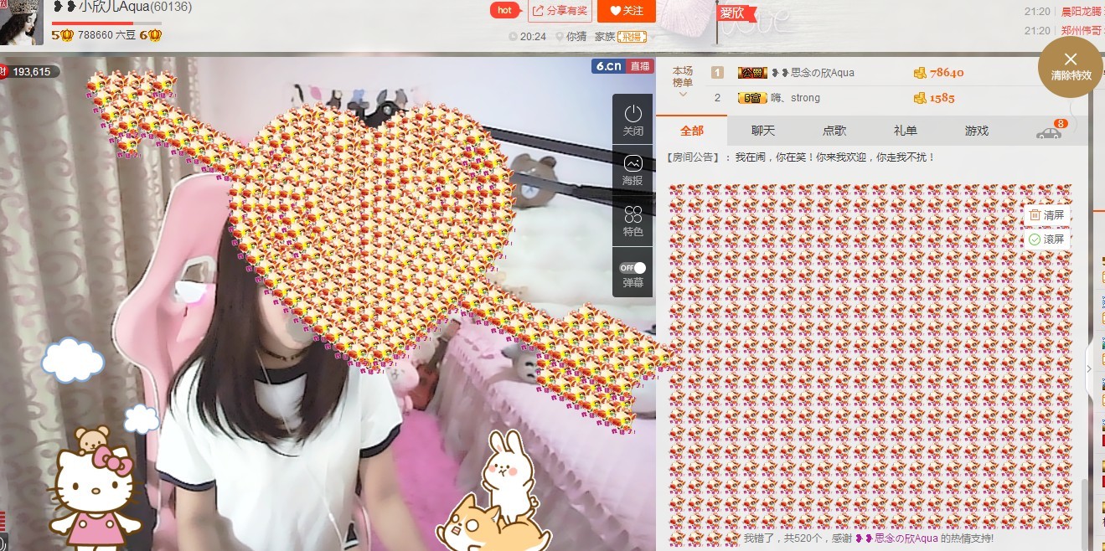1105x551 pixels.
Task: Click the 6.cn 直播 logo on video
Action: pyautogui.click(x=622, y=66)
